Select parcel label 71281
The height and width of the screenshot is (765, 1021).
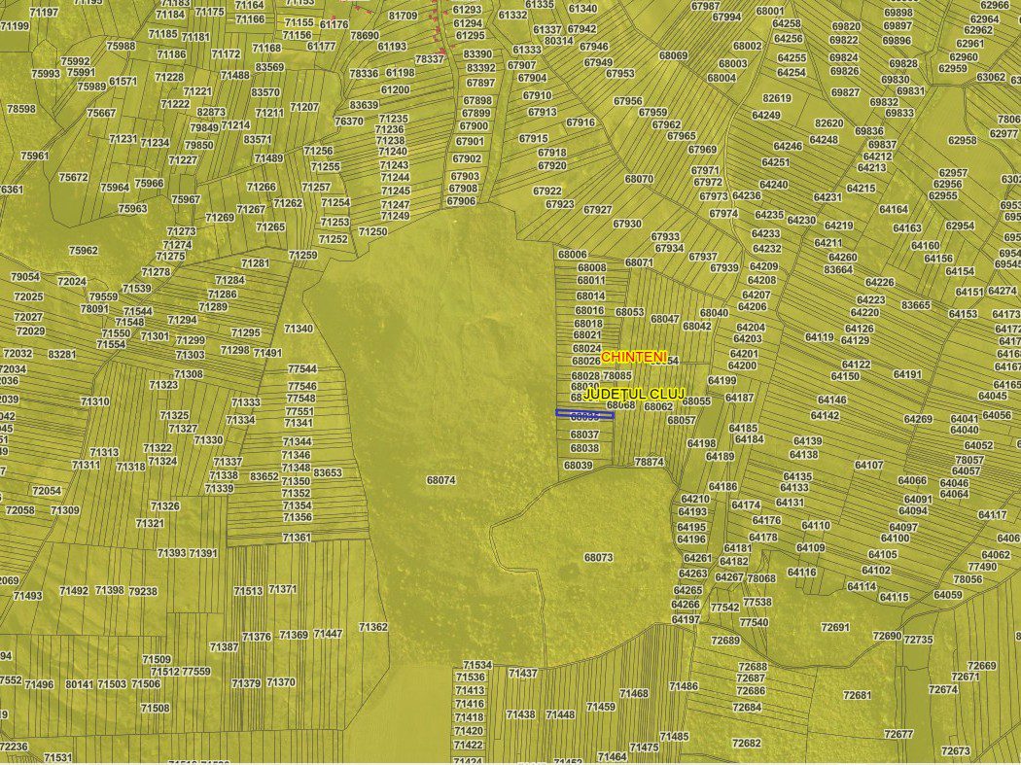[255, 263]
